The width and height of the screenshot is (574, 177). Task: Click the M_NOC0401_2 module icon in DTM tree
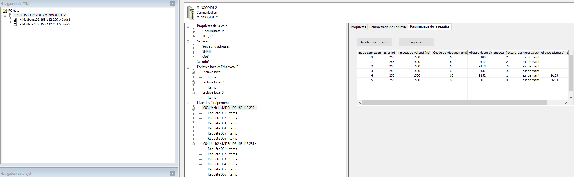(x=11, y=15)
